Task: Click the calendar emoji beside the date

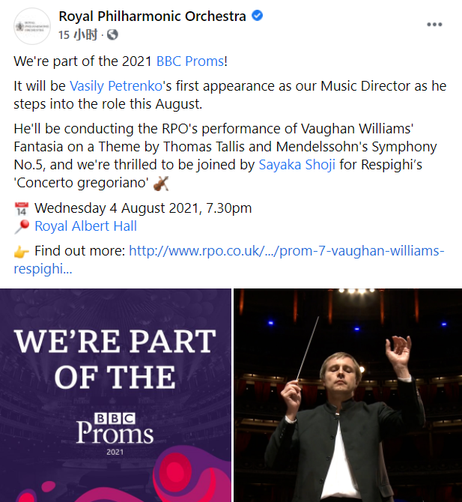Action: (x=22, y=209)
